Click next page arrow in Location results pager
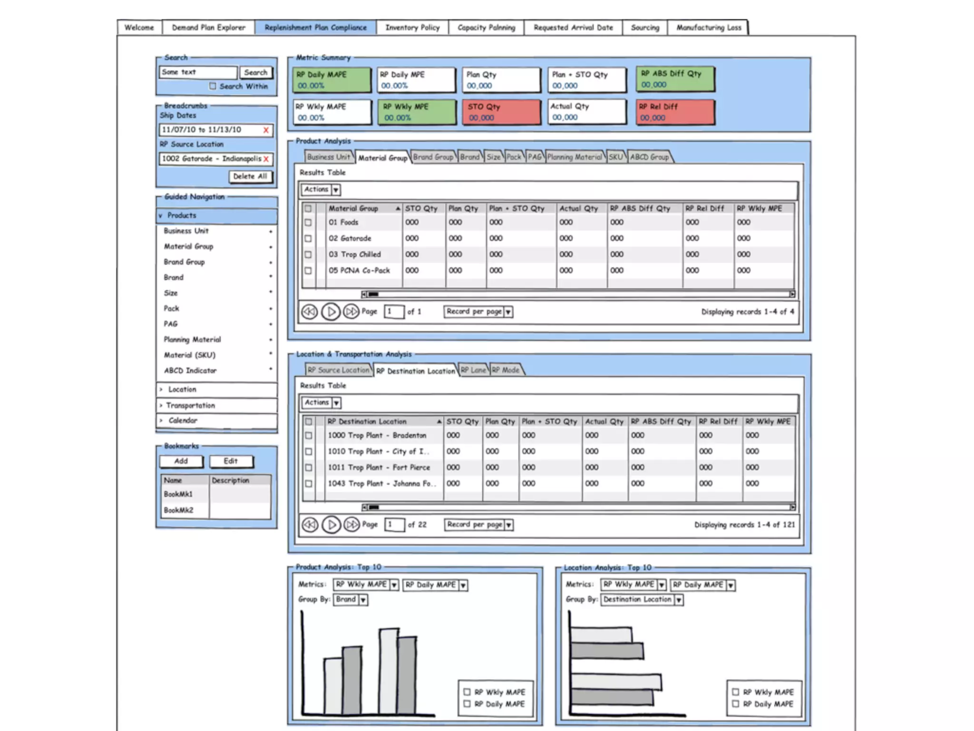 [x=331, y=524]
